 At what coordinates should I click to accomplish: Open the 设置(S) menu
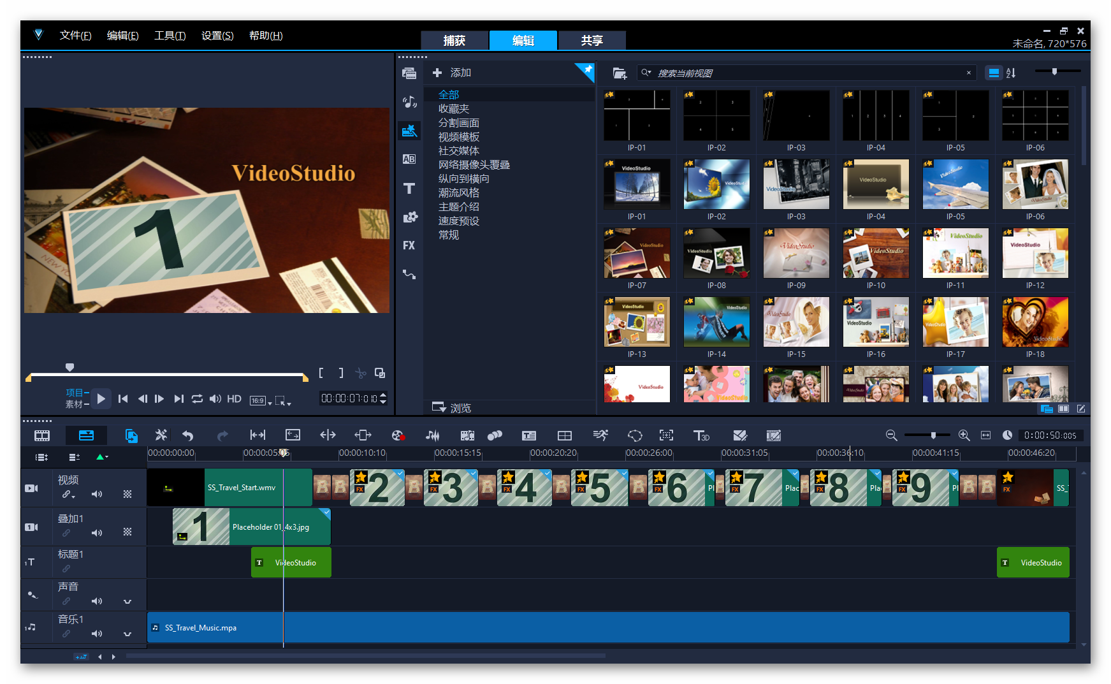click(217, 36)
